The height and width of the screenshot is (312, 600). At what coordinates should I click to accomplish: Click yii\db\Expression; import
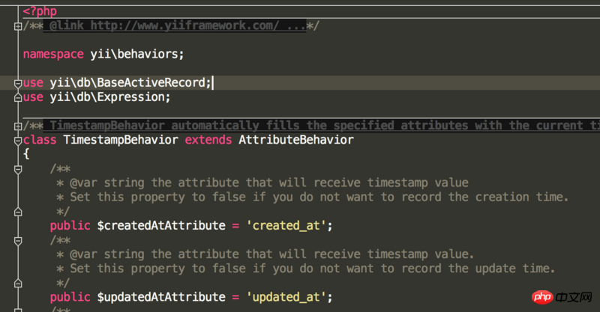(110, 97)
